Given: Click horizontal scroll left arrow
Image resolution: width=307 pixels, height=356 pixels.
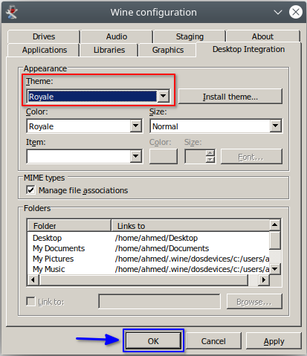Looking at the screenshot, I should [x=33, y=280].
